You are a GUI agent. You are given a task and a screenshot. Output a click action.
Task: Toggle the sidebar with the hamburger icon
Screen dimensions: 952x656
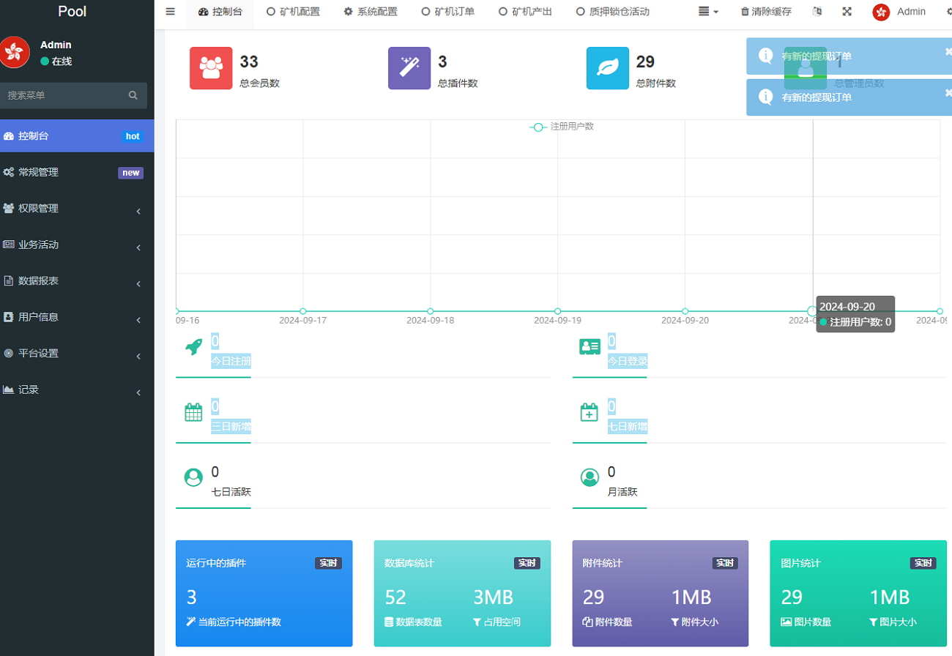tap(170, 12)
